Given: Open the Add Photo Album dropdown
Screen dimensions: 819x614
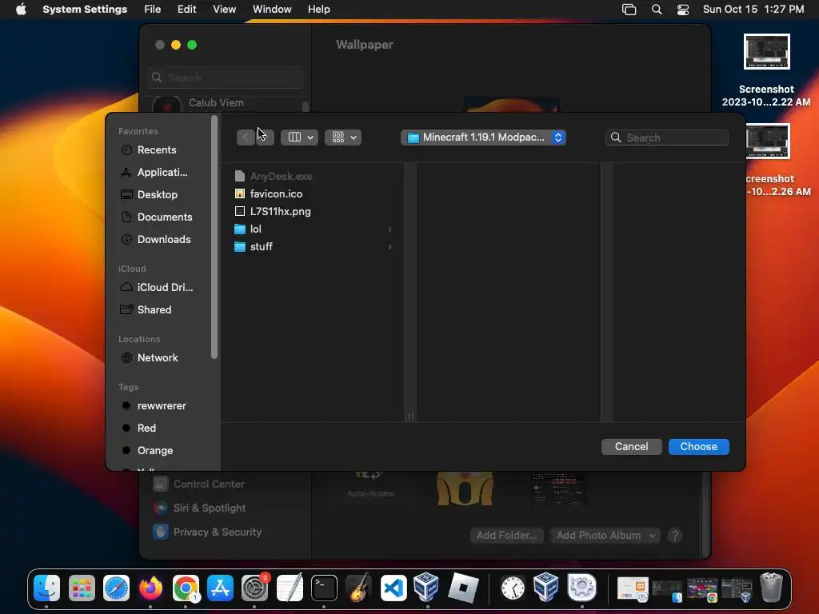Looking at the screenshot, I should [605, 536].
